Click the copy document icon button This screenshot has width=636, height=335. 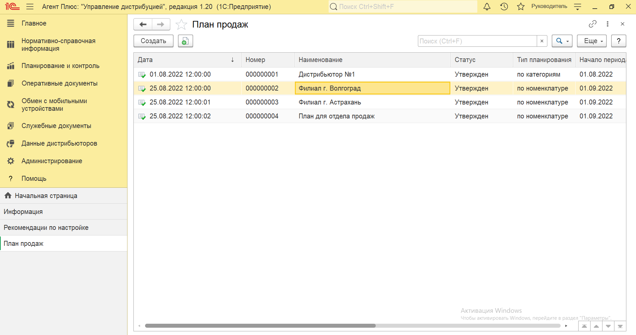(185, 41)
